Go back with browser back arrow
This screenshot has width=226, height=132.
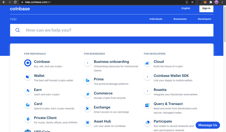pos(4,2)
